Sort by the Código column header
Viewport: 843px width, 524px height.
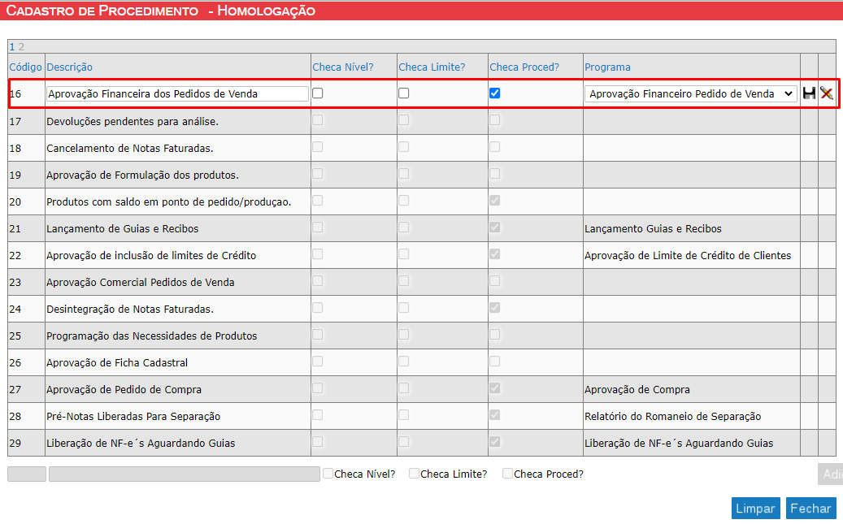point(25,67)
